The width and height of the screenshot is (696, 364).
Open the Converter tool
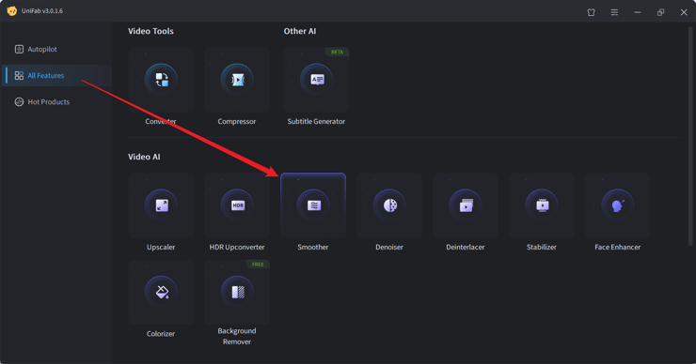161,80
